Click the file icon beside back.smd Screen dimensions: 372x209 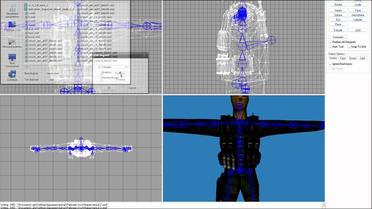(26, 33)
